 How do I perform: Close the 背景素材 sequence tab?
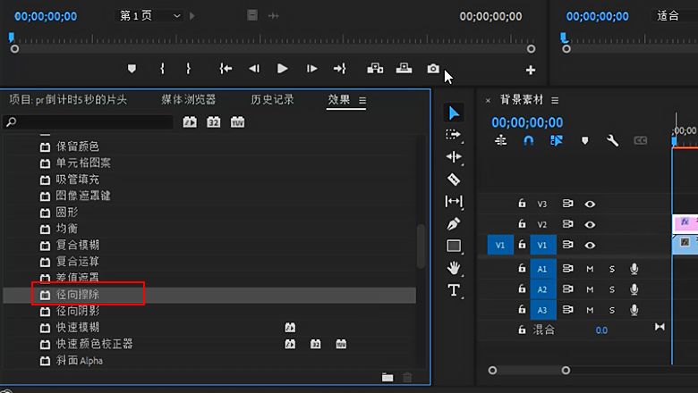point(488,100)
